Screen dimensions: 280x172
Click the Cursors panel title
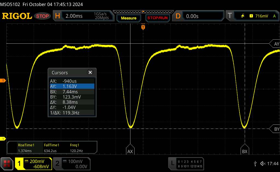point(60,73)
